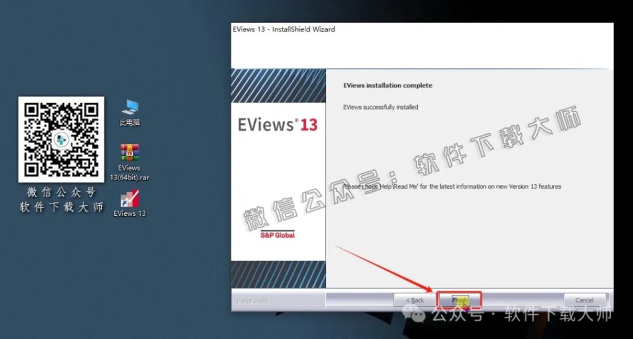Click the Cancel button
633x339 pixels.
(585, 300)
